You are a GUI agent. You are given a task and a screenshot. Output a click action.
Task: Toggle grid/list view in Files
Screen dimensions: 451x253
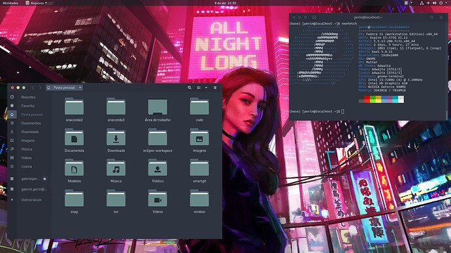[199, 87]
